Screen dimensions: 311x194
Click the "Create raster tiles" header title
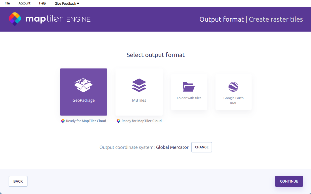(276, 19)
